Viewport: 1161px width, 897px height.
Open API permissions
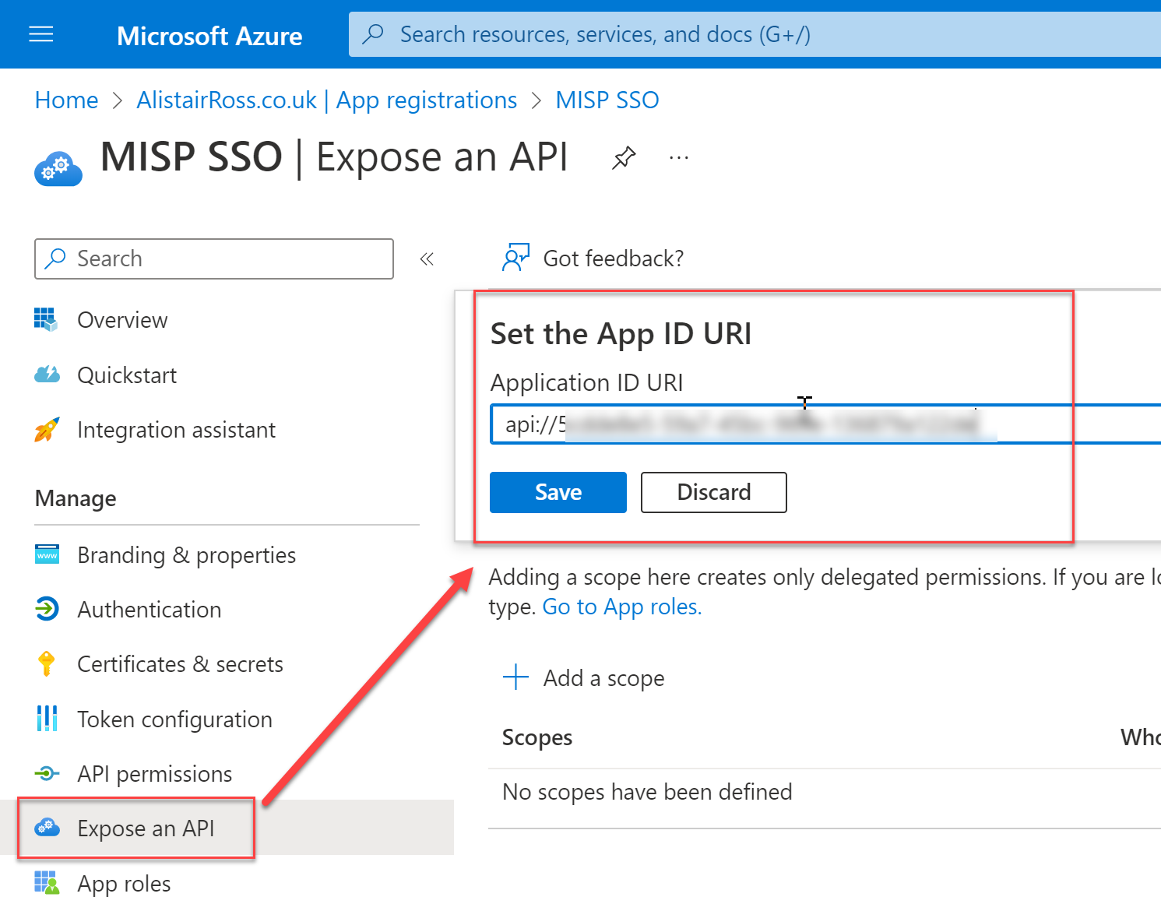(x=155, y=774)
